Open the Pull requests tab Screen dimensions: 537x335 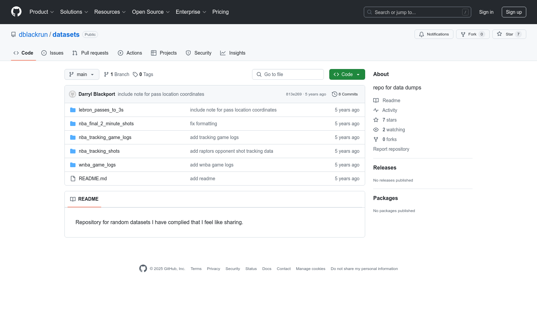pyautogui.click(x=90, y=53)
